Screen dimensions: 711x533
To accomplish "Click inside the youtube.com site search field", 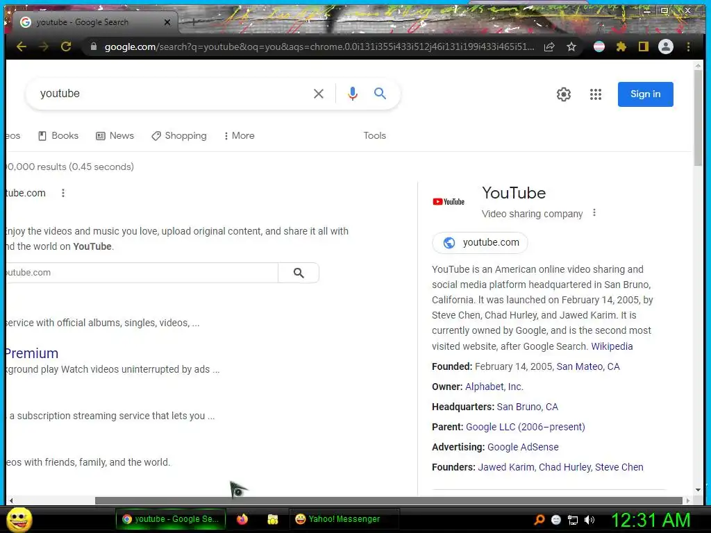I will click(x=142, y=273).
